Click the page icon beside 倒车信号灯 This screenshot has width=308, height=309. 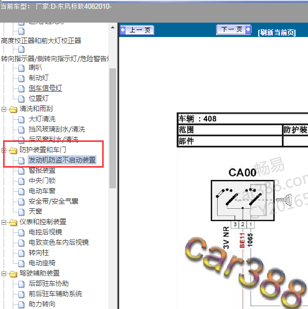pyautogui.click(x=22, y=88)
